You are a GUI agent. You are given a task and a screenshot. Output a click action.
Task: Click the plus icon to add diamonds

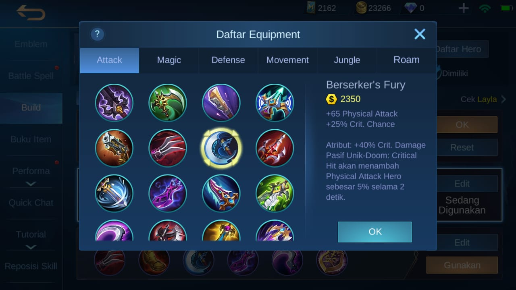[x=464, y=8]
